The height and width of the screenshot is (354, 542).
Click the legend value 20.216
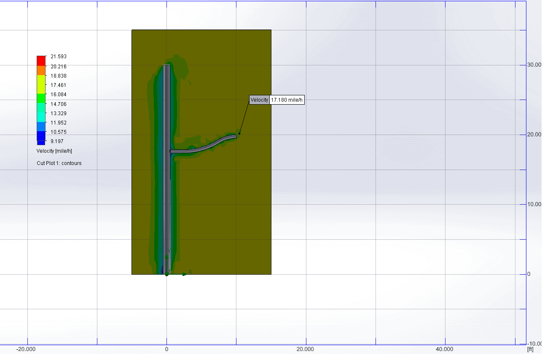pyautogui.click(x=59, y=67)
